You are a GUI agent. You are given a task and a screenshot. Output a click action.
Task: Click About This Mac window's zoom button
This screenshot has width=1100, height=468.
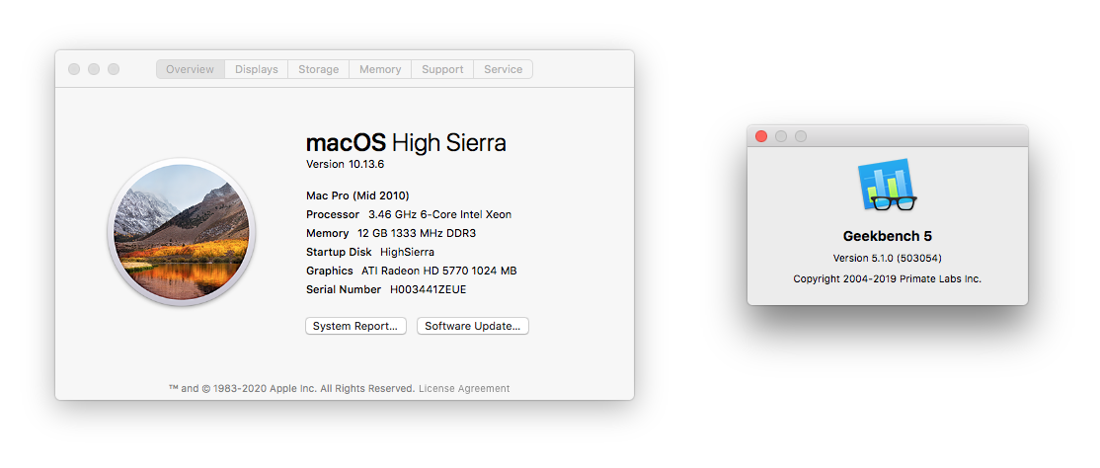coord(113,69)
